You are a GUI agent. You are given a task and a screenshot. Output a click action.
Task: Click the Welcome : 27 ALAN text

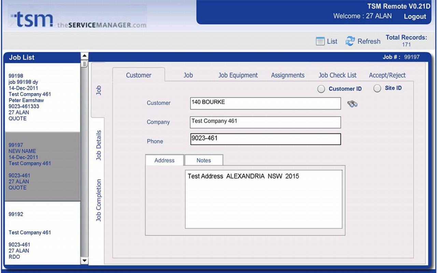[363, 16]
